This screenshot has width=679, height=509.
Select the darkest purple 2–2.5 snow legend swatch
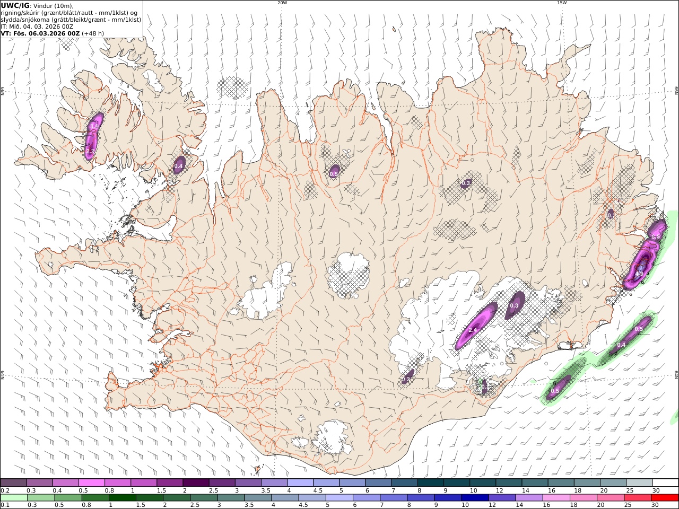point(196,482)
